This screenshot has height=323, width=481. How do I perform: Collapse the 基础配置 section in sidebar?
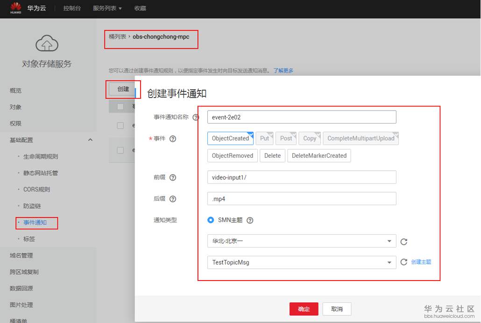[90, 140]
